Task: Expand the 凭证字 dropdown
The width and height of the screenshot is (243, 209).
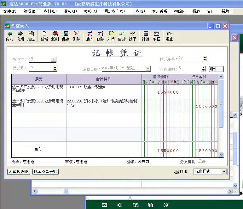Action: point(54,59)
